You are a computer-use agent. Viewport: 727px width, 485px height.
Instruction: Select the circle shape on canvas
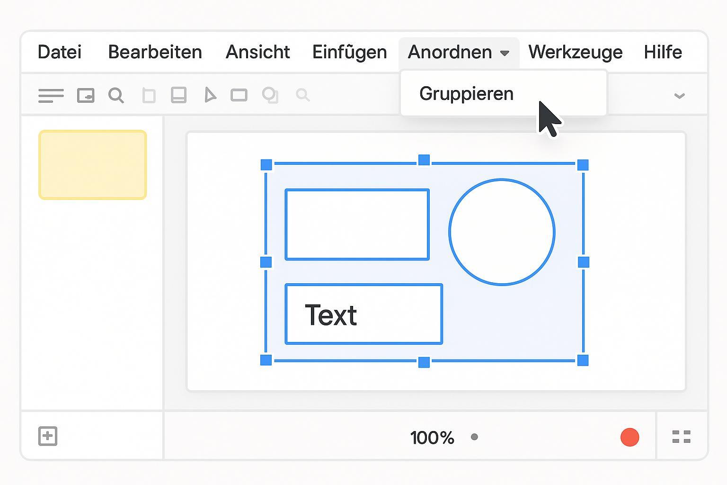502,232
